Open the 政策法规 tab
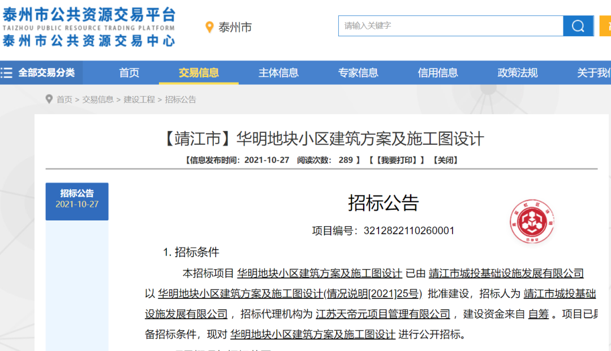Viewport: 611px width, 351px height. 517,73
